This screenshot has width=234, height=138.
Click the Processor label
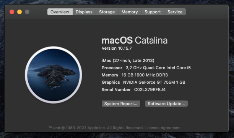point(112,68)
